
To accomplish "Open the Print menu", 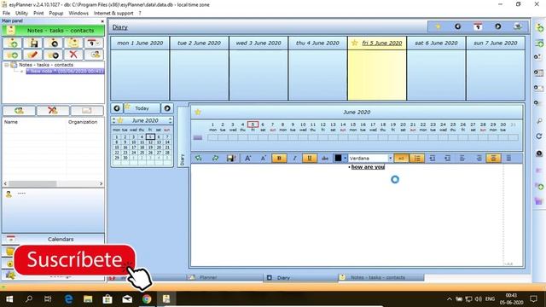I will click(38, 14).
